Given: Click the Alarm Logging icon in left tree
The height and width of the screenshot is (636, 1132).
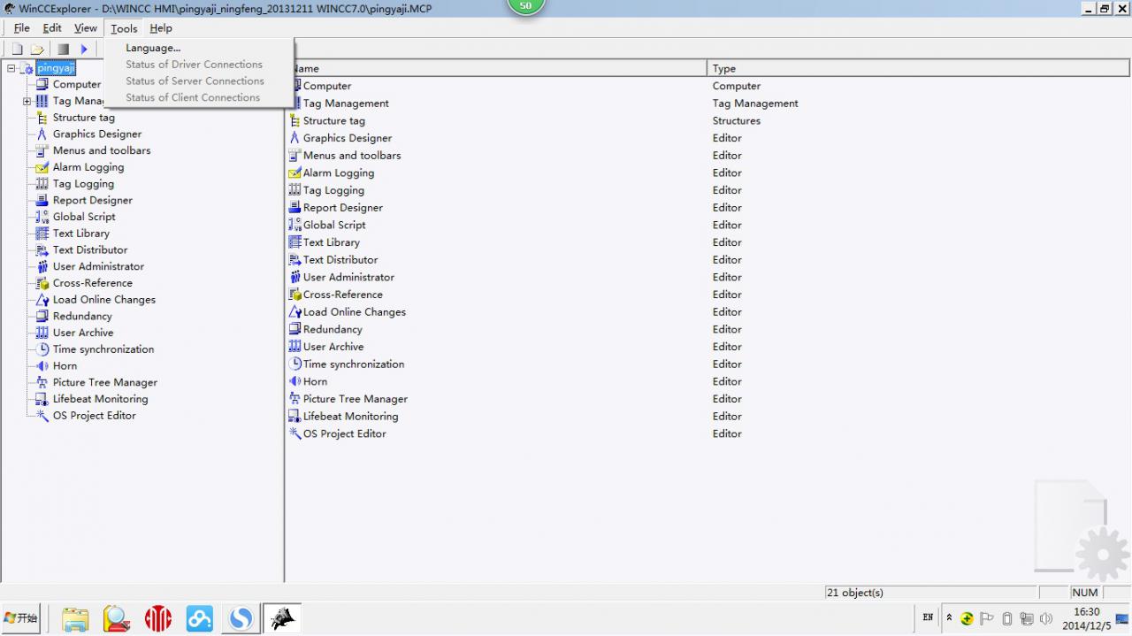Looking at the screenshot, I should (42, 167).
